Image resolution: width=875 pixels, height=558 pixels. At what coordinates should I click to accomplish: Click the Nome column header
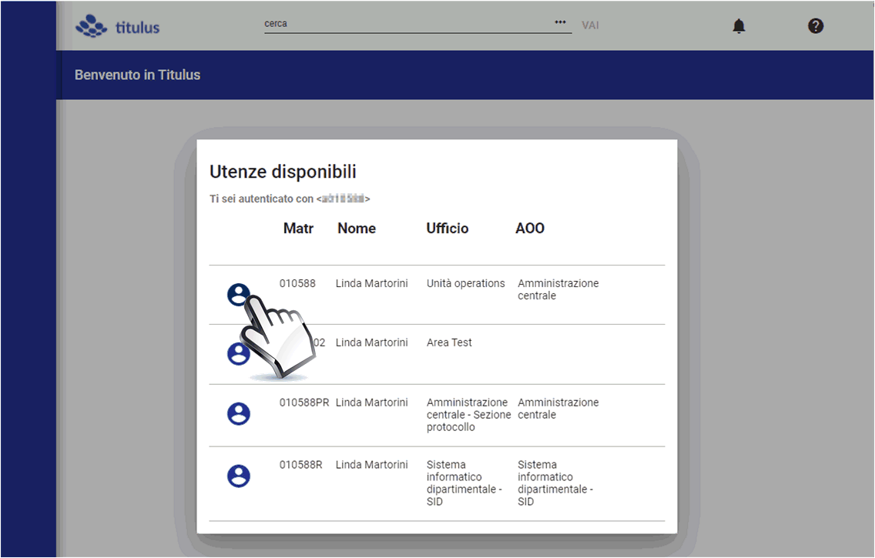[x=356, y=229]
